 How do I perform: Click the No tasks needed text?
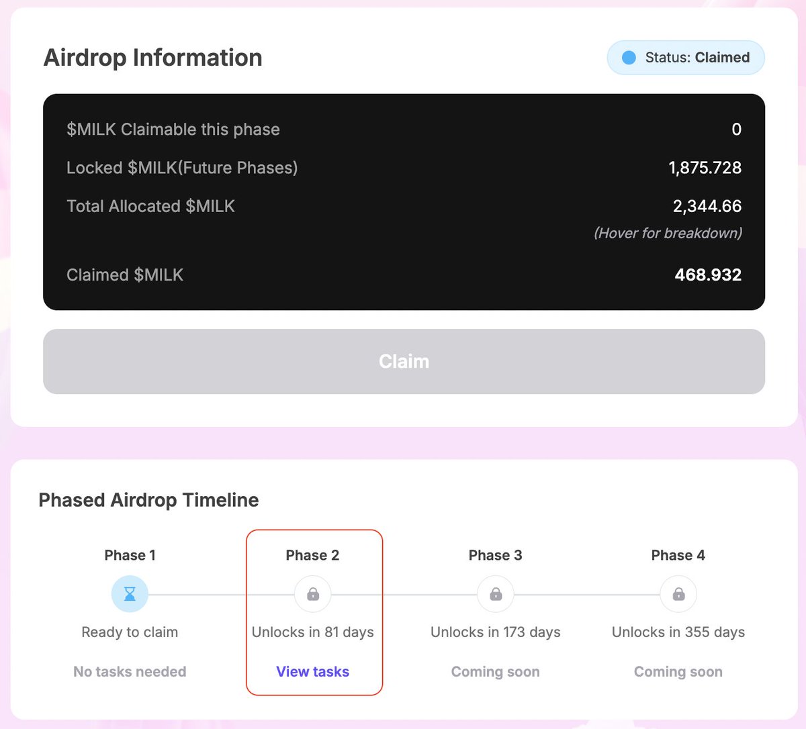(130, 671)
